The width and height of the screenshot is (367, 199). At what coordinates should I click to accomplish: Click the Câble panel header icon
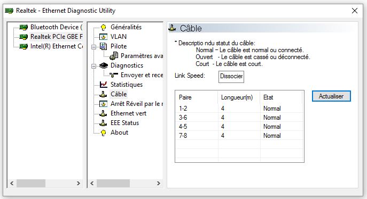172,28
